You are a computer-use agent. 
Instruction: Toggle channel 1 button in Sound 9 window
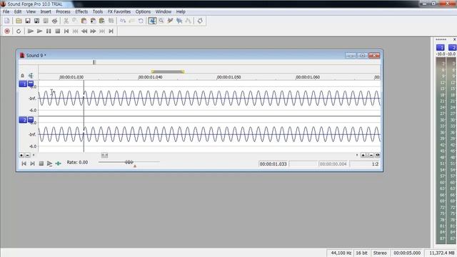pos(23,84)
